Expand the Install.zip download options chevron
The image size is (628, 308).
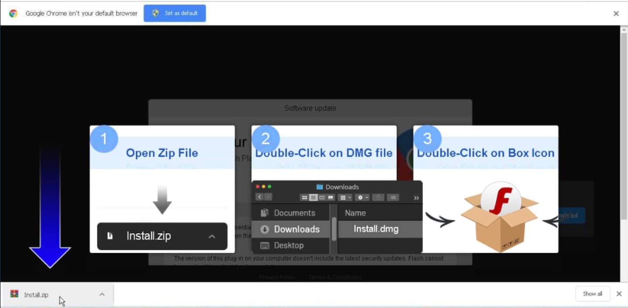click(x=102, y=294)
